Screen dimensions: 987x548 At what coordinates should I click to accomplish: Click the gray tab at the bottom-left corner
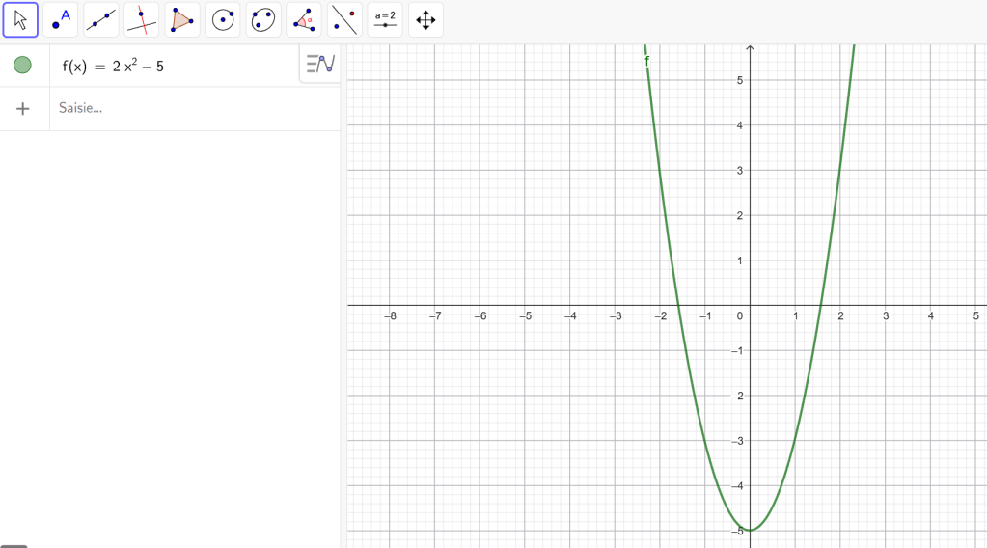[14, 545]
